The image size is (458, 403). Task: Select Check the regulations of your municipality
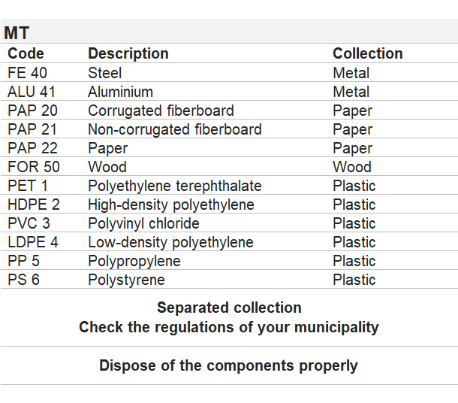pyautogui.click(x=229, y=327)
